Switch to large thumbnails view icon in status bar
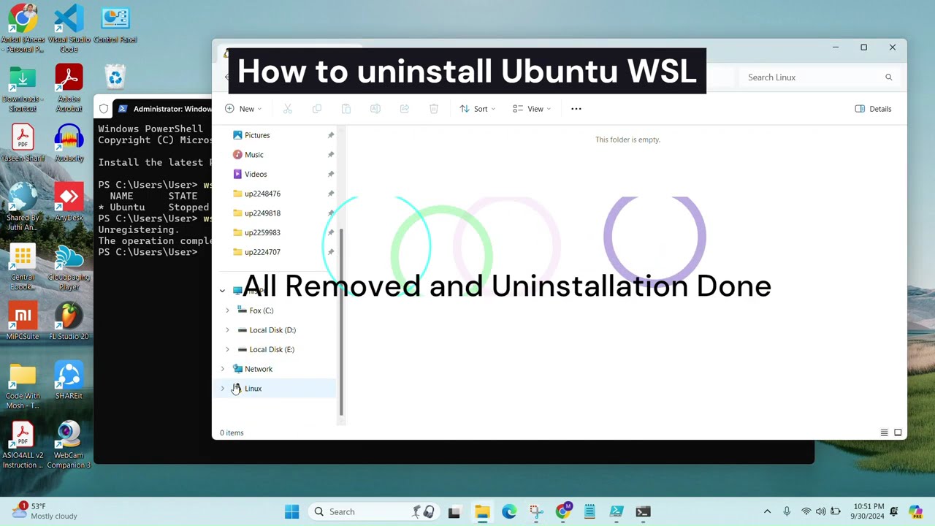 pyautogui.click(x=898, y=432)
